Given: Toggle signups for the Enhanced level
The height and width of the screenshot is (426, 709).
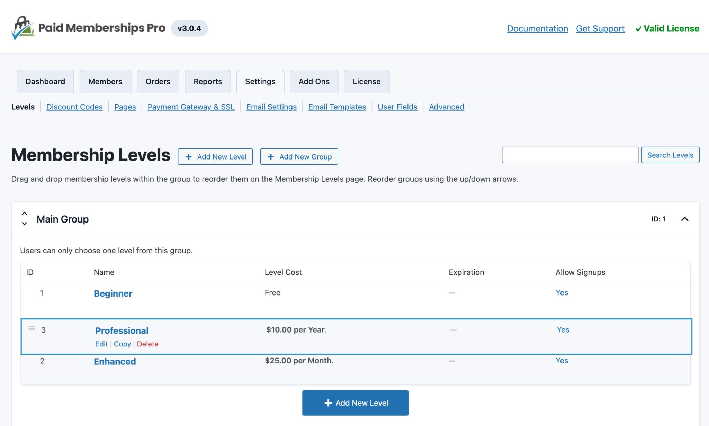Looking at the screenshot, I should tap(562, 360).
